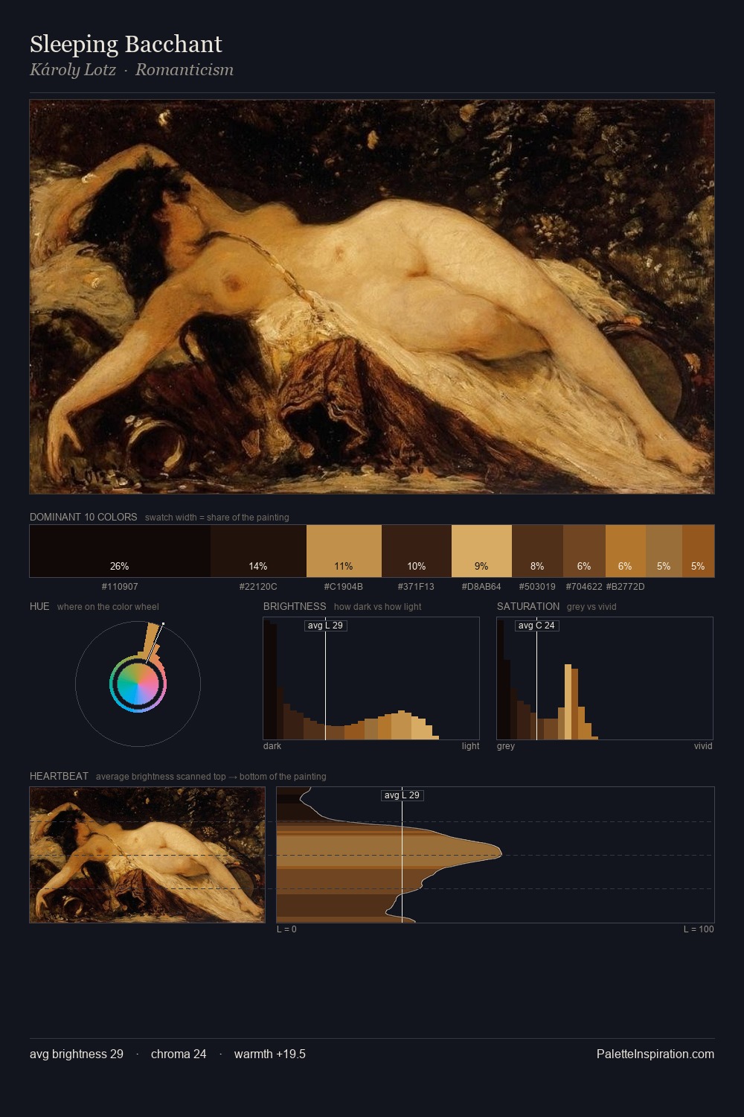This screenshot has width=744, height=1117.
Task: Click the "grey vs vivid" caption
Action: [x=591, y=607]
